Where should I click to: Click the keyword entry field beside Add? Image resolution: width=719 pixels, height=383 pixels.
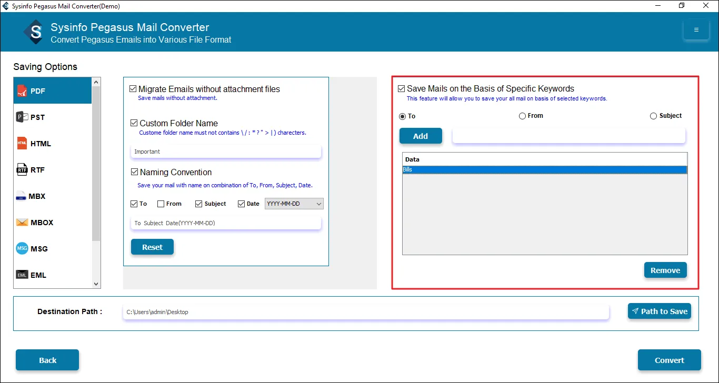pos(569,136)
